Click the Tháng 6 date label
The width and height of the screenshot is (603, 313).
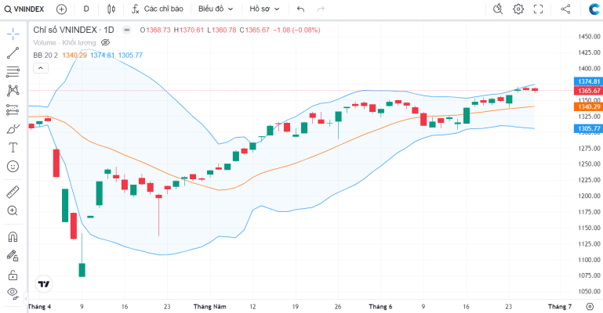point(380,307)
